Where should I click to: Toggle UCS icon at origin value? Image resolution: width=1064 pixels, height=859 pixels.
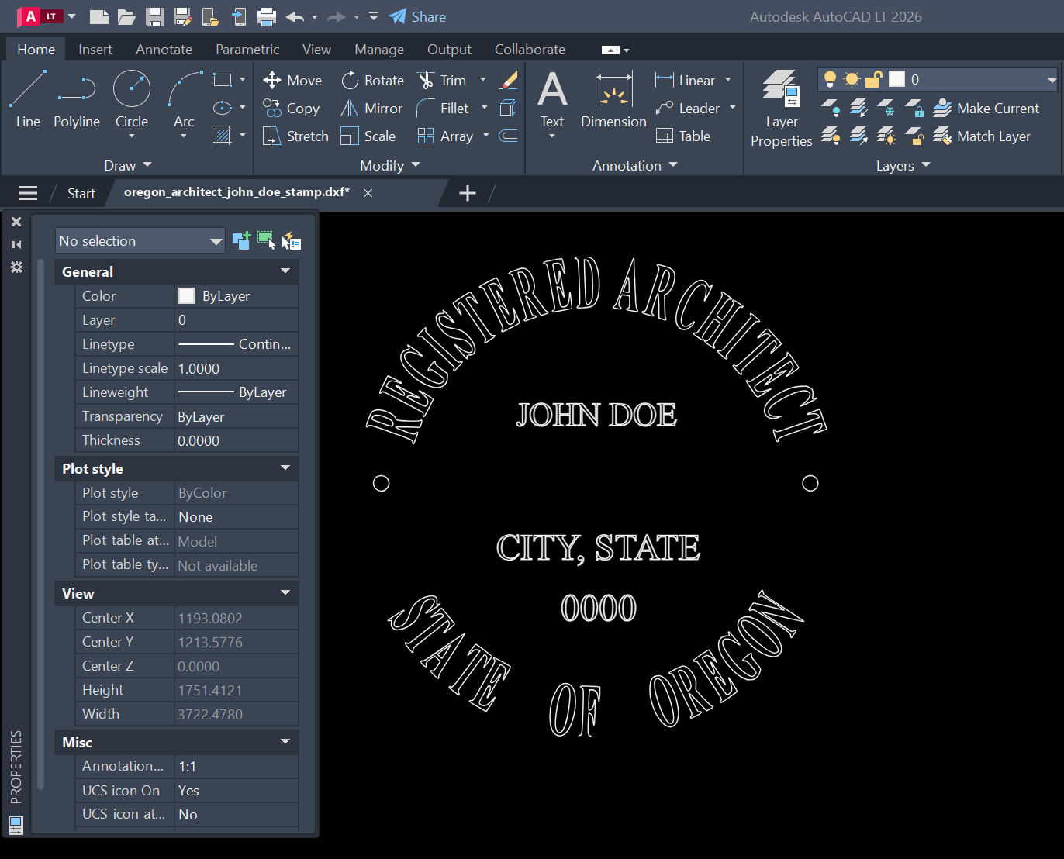coord(237,814)
